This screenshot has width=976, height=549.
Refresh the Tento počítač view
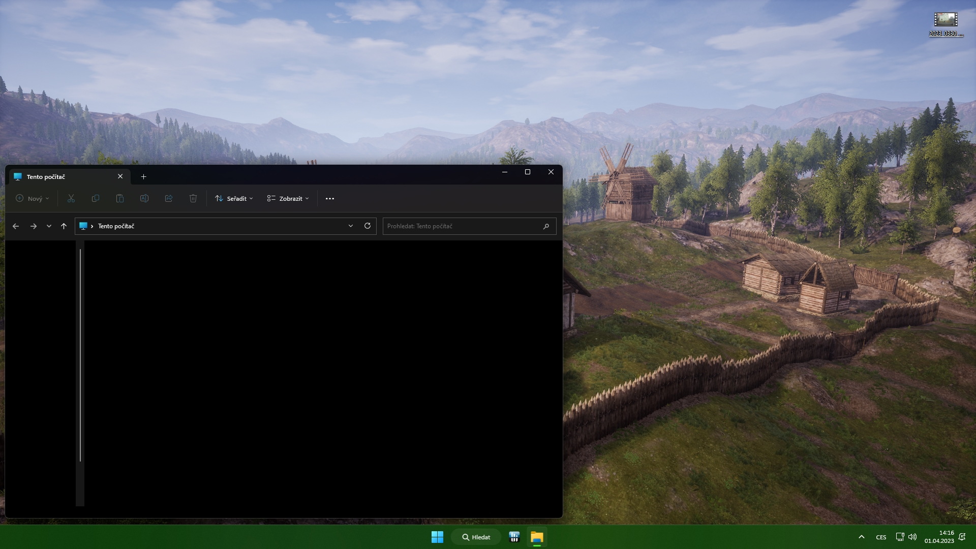(x=368, y=226)
